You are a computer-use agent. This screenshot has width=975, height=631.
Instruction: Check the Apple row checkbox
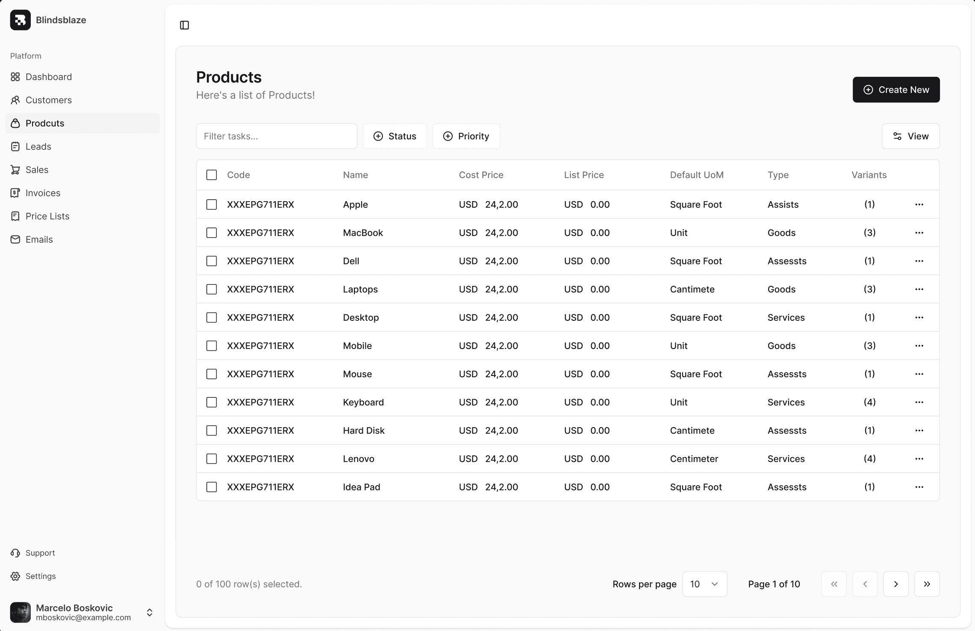212,205
